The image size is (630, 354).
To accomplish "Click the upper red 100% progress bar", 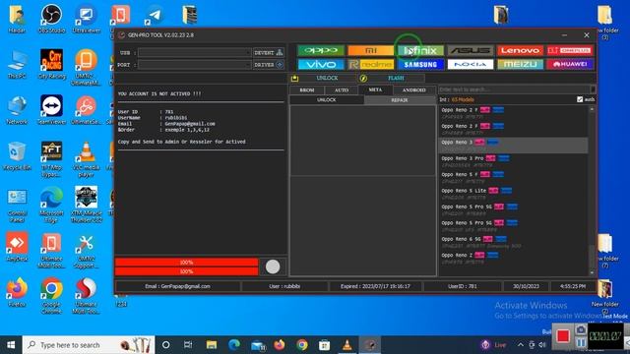I will point(186,263).
